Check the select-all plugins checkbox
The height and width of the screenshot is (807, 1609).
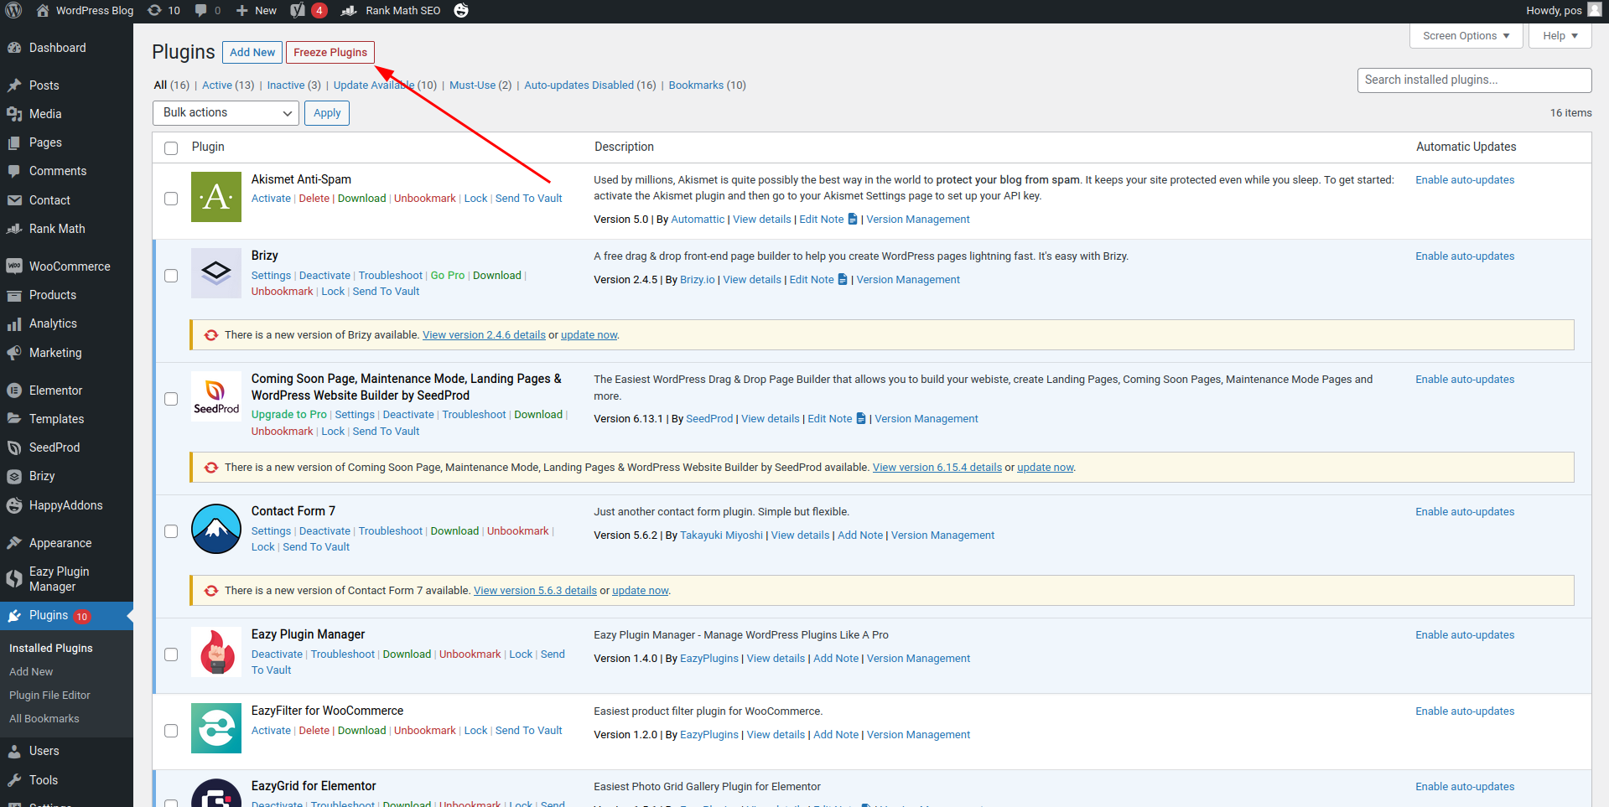click(x=171, y=148)
